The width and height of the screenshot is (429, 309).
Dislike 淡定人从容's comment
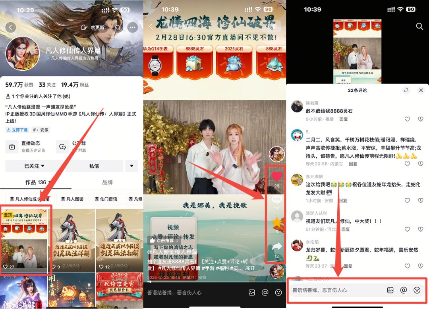pyautogui.click(x=421, y=229)
